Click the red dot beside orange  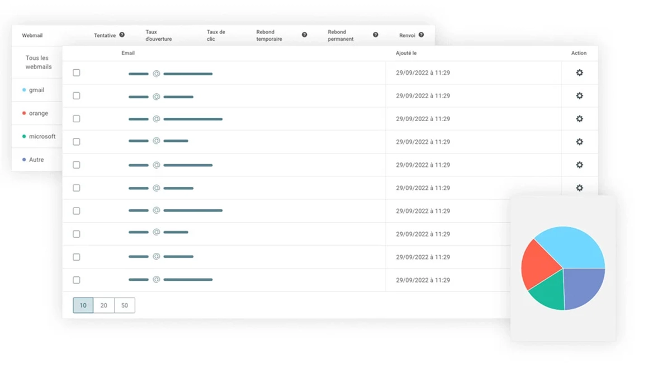pos(24,113)
